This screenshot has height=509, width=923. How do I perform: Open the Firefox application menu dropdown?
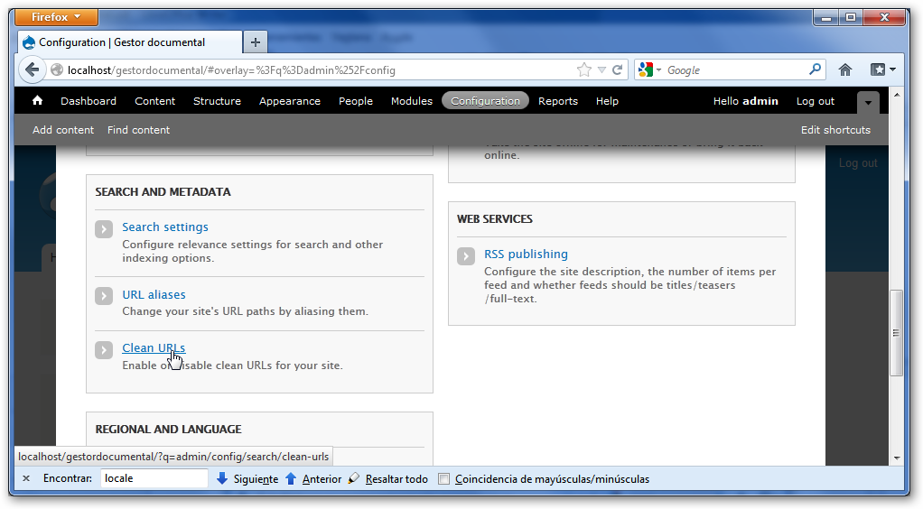tap(57, 17)
